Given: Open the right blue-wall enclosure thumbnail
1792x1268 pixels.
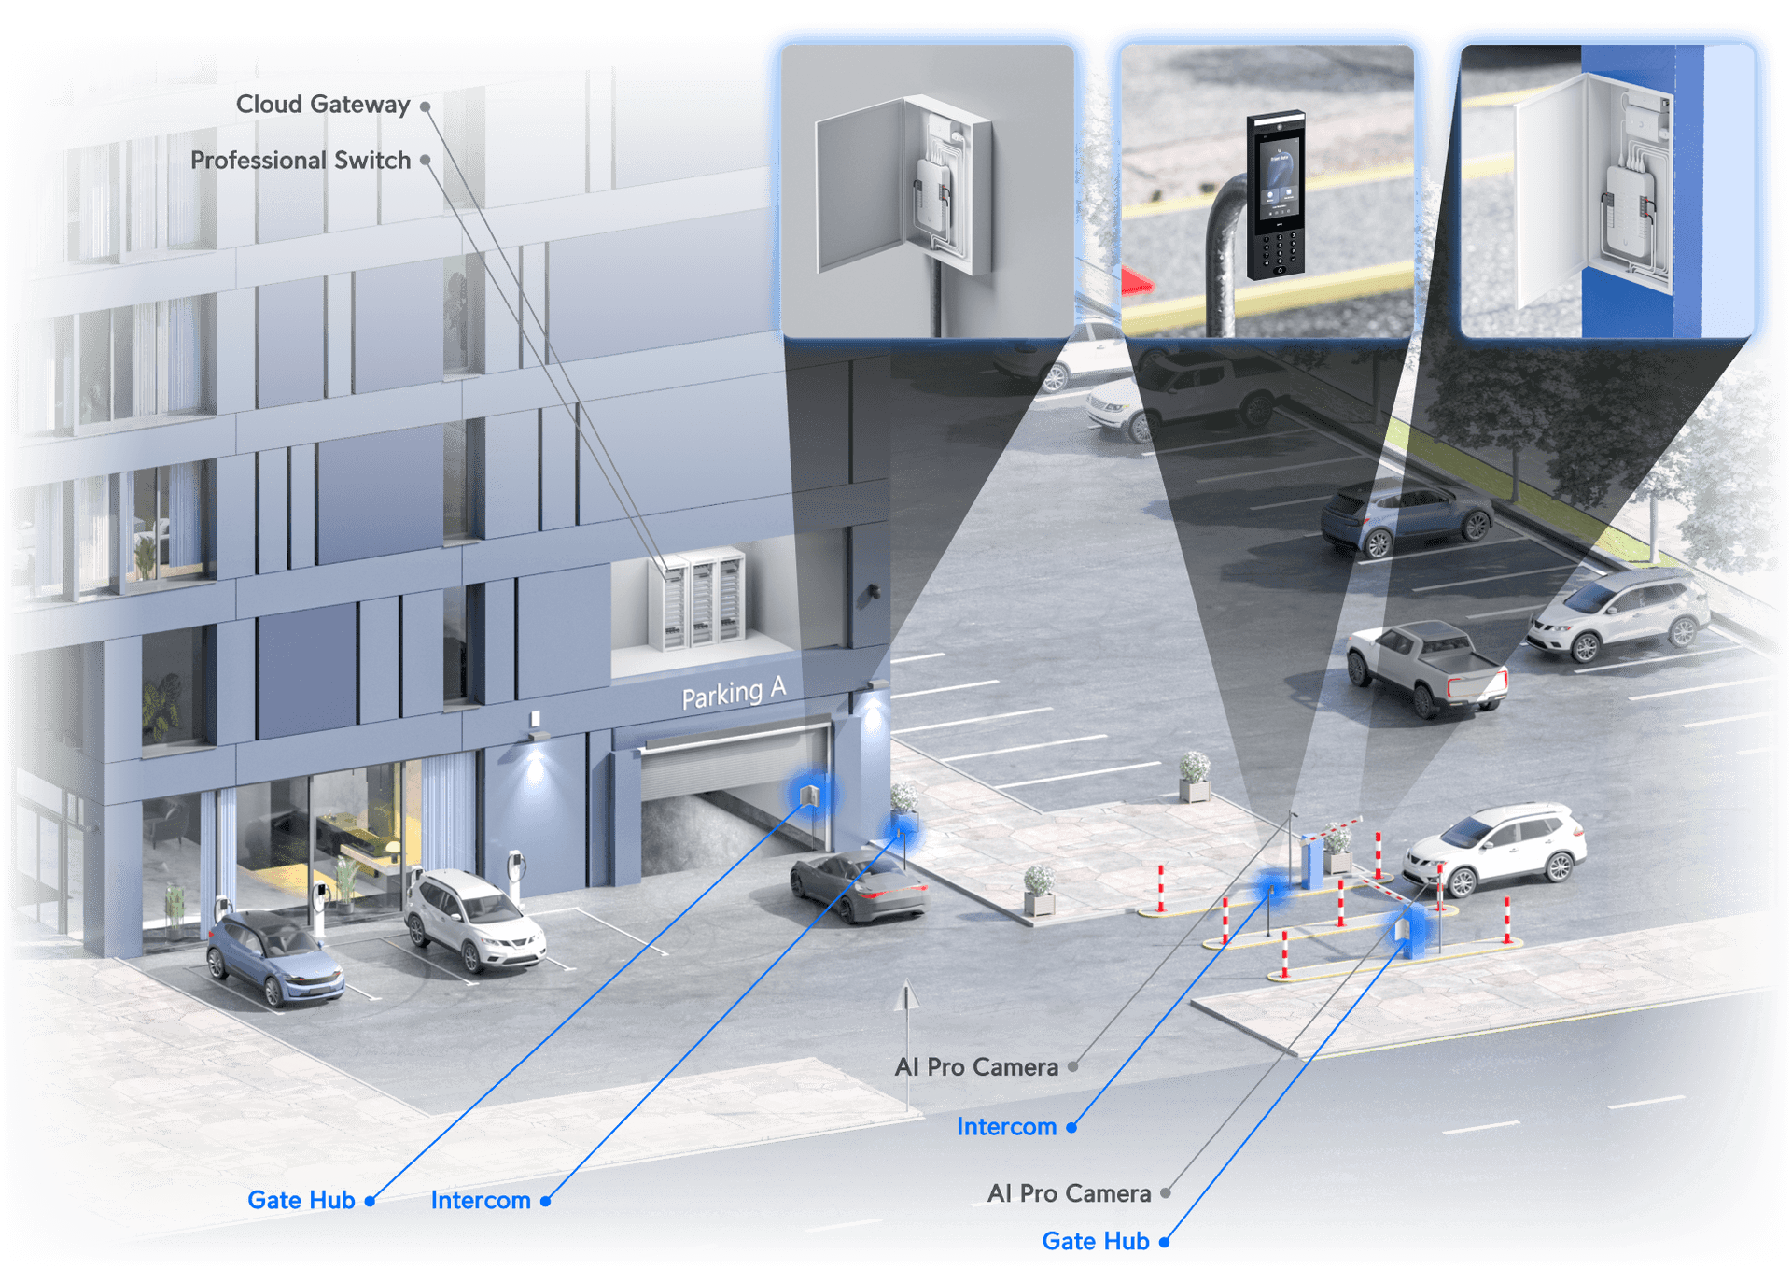Looking at the screenshot, I should pyautogui.click(x=1607, y=190).
